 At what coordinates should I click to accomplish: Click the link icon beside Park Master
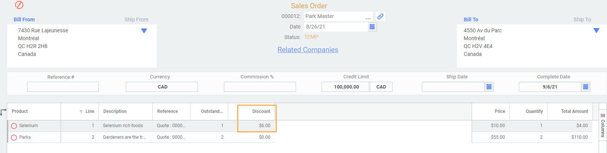[380, 16]
